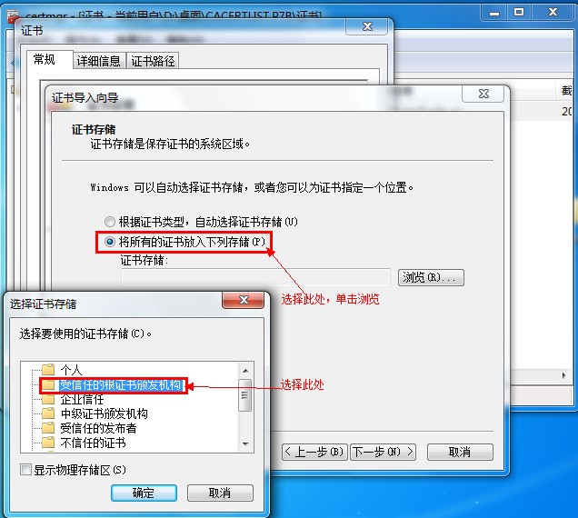Close the 选择证书存储 dialog

[244, 300]
